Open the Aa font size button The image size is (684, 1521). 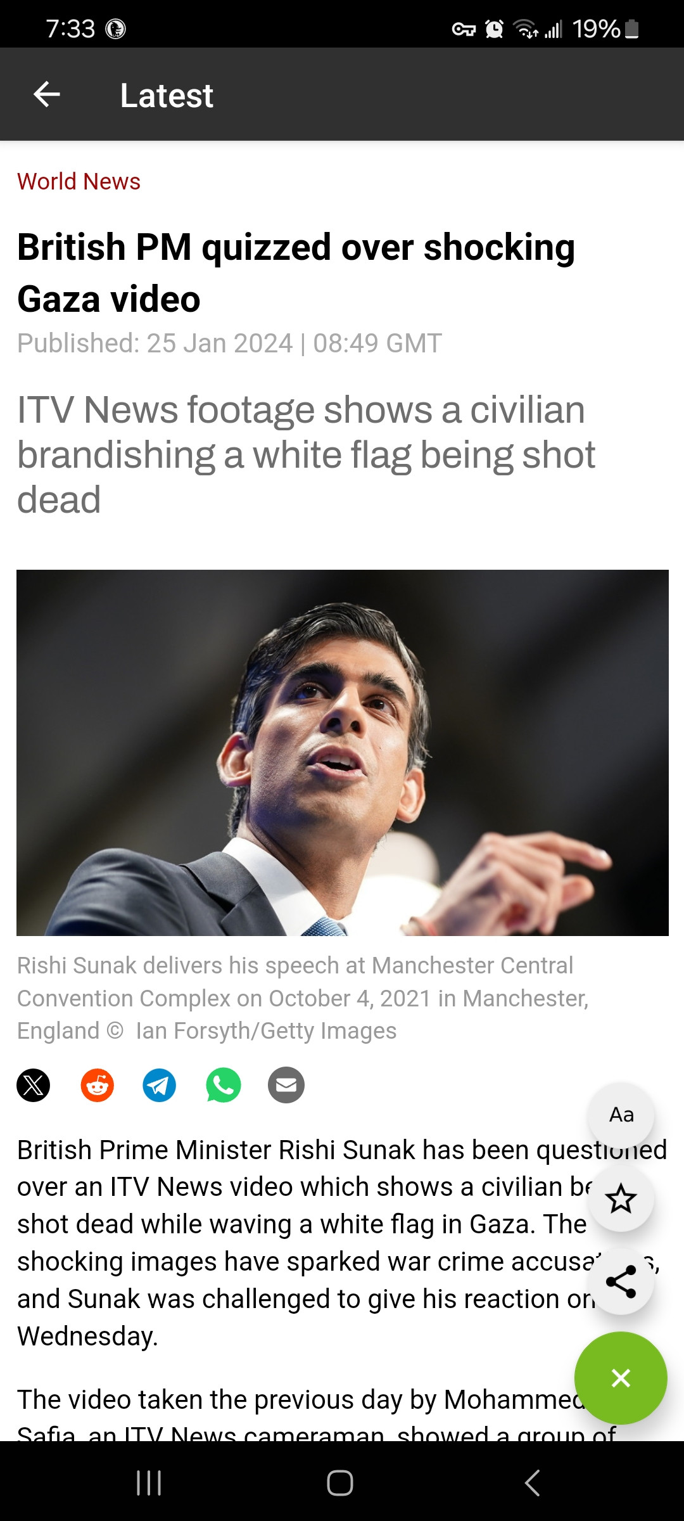621,1115
